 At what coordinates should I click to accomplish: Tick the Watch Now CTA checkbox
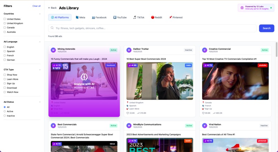[4, 92]
